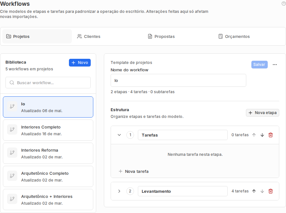Open the Interiores Completo workflow

(x=48, y=130)
